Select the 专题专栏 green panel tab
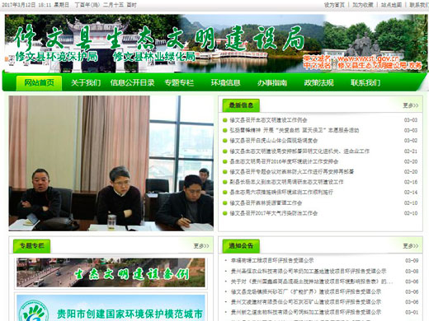 coord(31,246)
